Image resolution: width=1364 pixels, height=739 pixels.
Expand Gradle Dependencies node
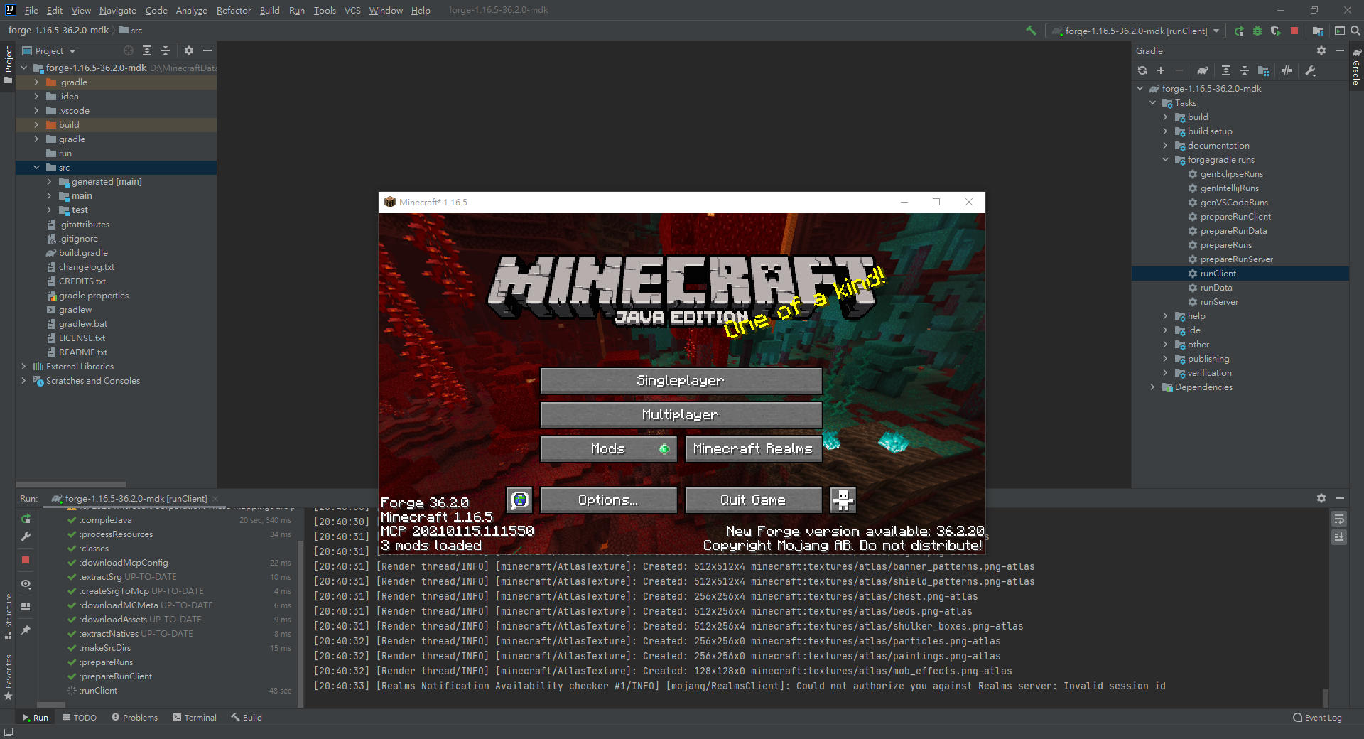pyautogui.click(x=1152, y=387)
